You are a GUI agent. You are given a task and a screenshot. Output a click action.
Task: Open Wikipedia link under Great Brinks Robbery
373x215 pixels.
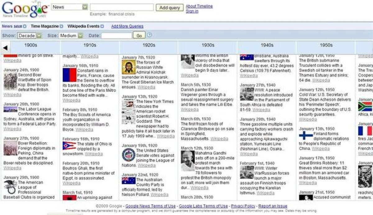click(x=308, y=183)
